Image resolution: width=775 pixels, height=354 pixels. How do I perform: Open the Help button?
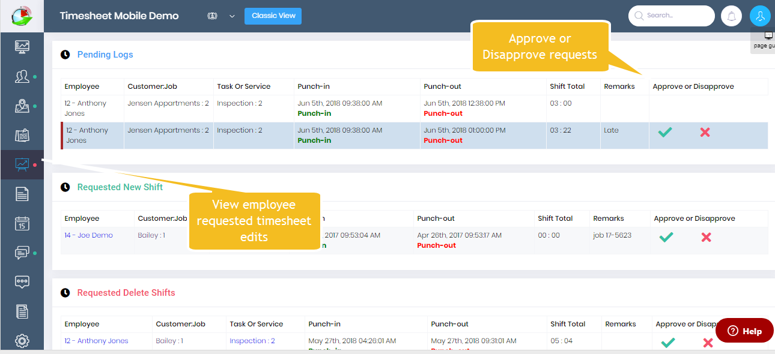click(x=744, y=331)
